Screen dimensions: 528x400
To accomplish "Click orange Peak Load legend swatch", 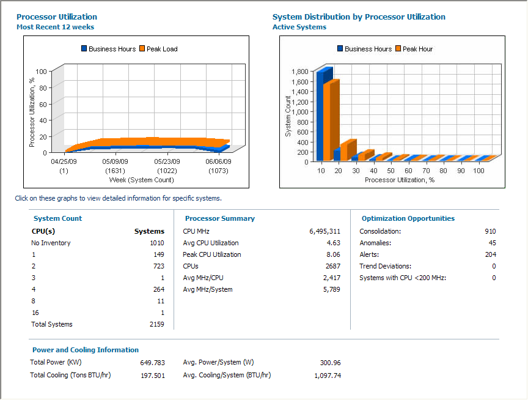I will (x=142, y=48).
